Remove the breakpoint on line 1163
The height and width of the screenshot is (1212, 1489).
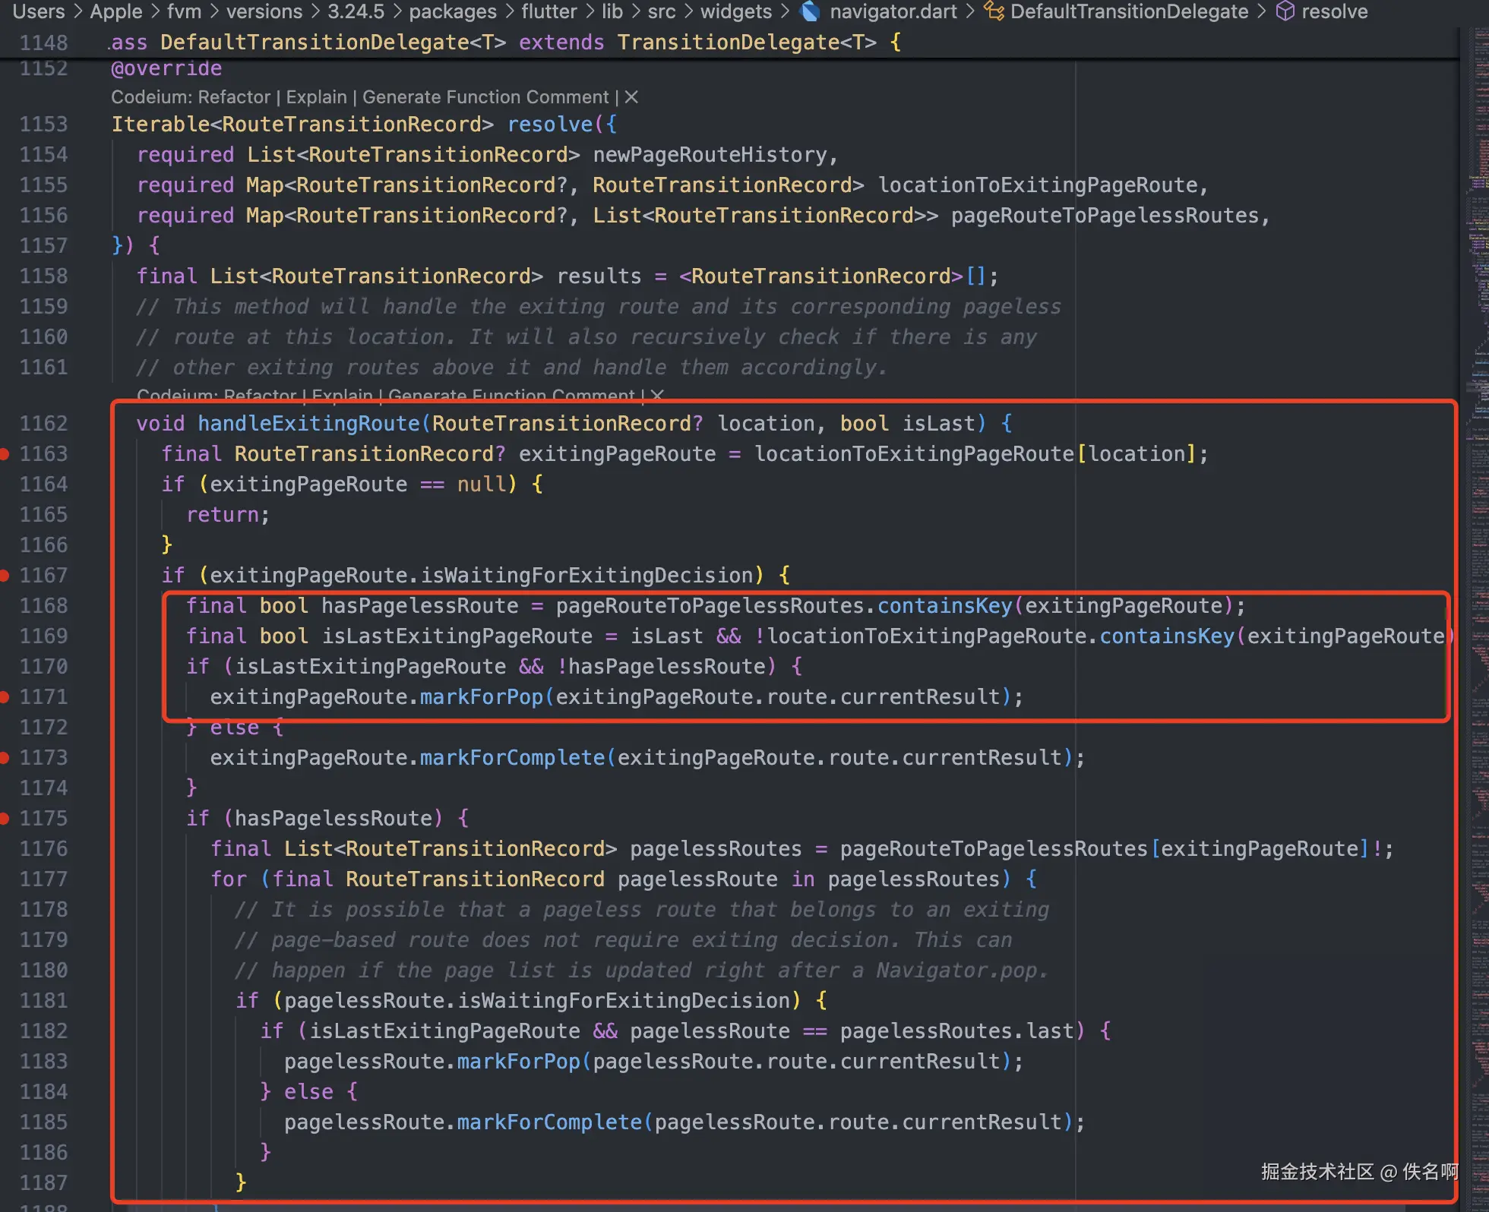point(5,454)
